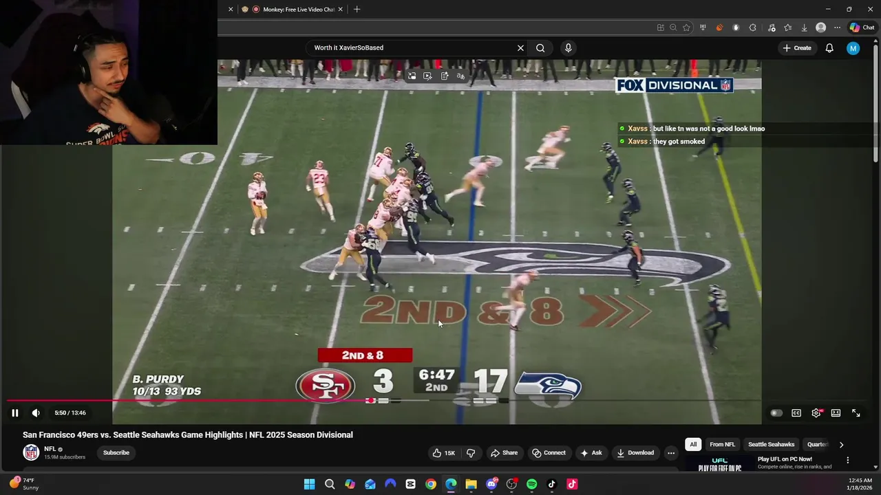881x495 pixels.
Task: Open the M account avatar menu
Action: tap(853, 48)
